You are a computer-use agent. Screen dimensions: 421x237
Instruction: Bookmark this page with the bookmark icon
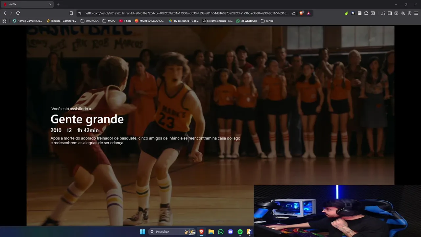(x=71, y=13)
